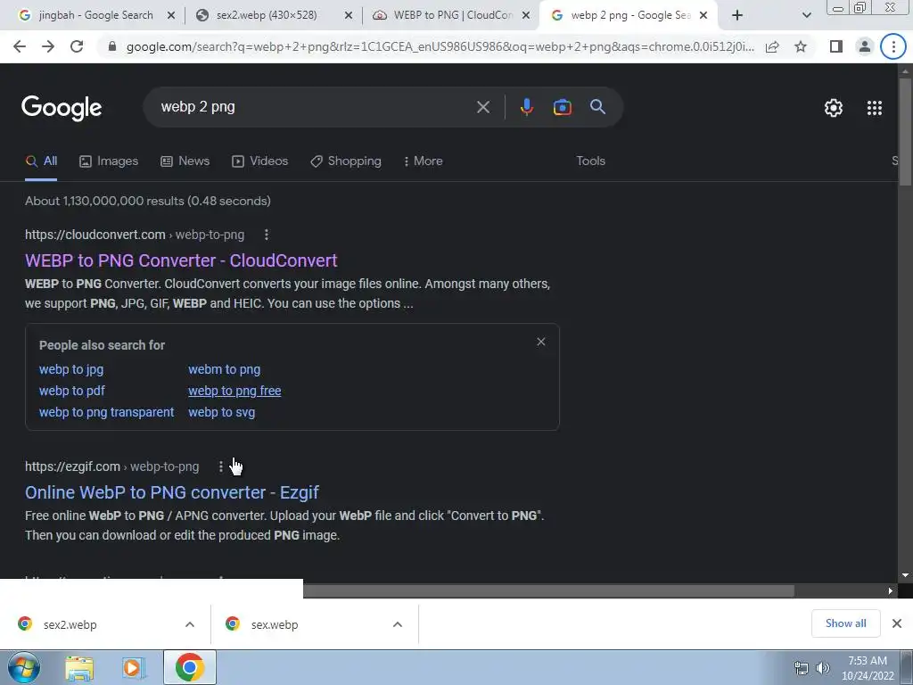Clear the search box with the X icon

(x=482, y=107)
